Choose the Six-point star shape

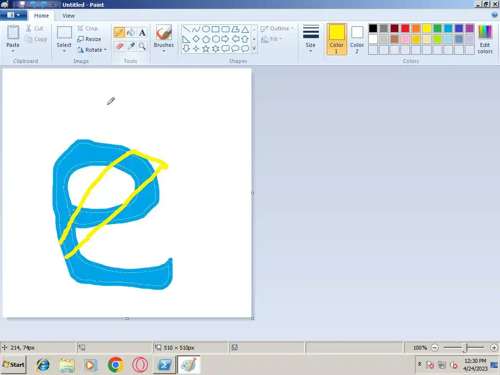[x=215, y=48]
